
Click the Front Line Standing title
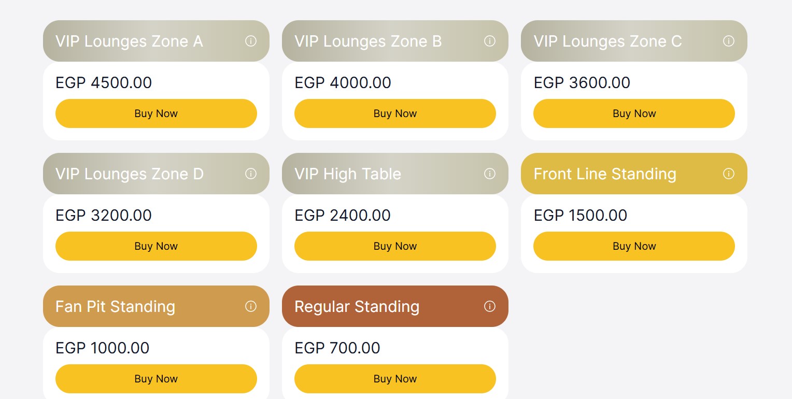[x=605, y=174]
